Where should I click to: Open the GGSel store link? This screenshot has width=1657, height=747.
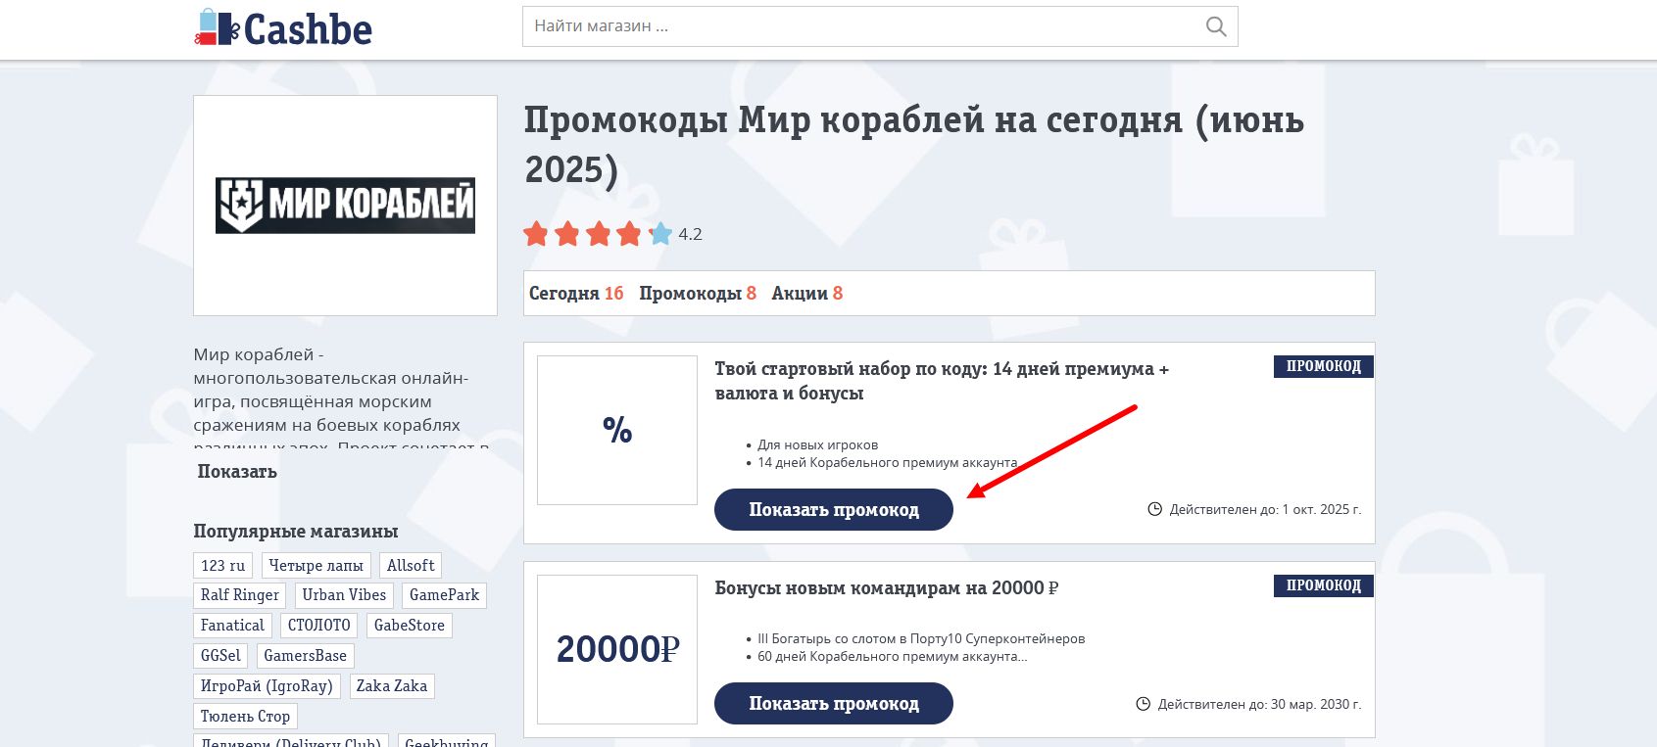click(x=220, y=656)
